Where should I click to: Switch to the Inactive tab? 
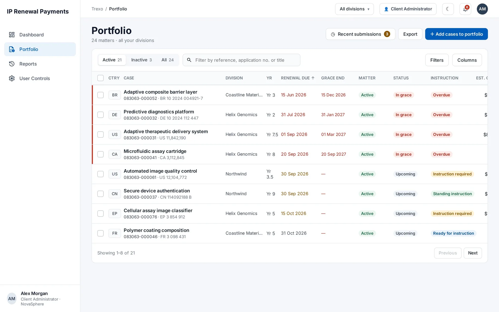pos(141,60)
